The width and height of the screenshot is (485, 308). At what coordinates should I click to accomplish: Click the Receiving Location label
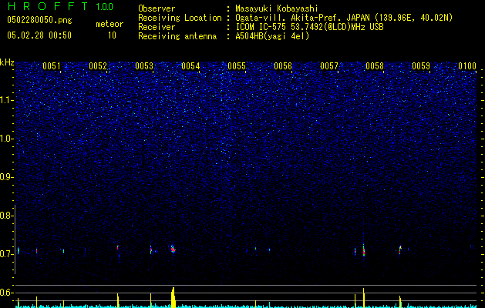tap(180, 18)
